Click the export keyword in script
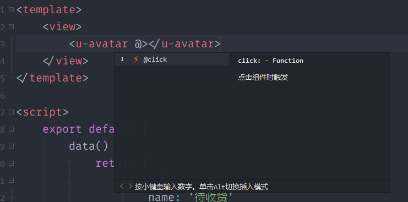This screenshot has width=408, height=202. click(62, 129)
